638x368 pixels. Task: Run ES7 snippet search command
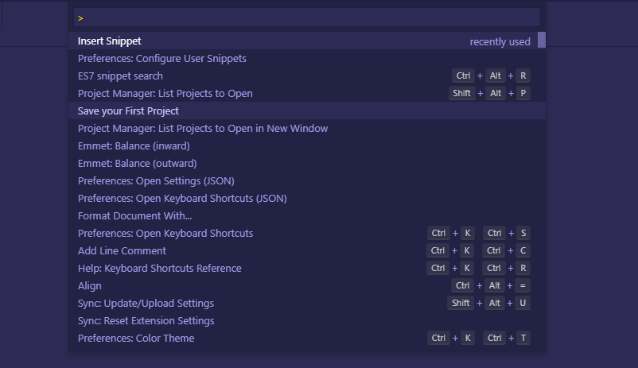(x=120, y=76)
